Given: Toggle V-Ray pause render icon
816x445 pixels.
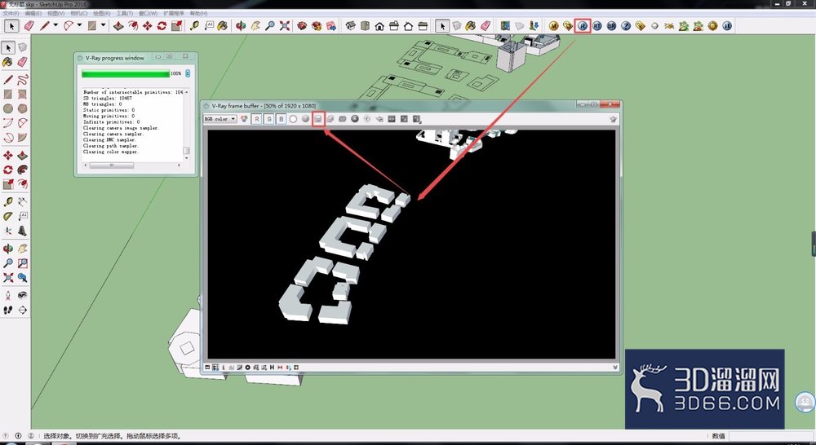Looking at the screenshot, I should [x=727, y=25].
